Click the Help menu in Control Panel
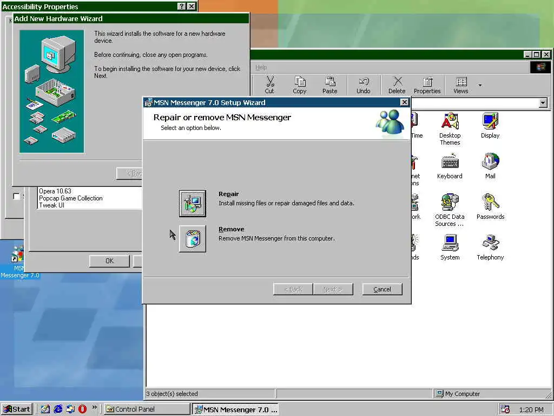 [261, 67]
